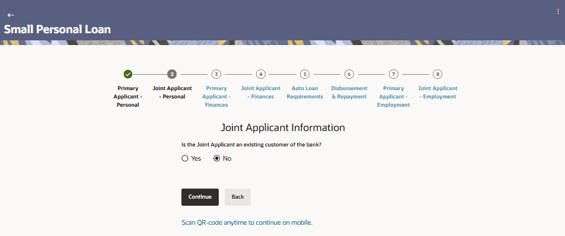
Task: Select the No radio button
Action: point(216,158)
